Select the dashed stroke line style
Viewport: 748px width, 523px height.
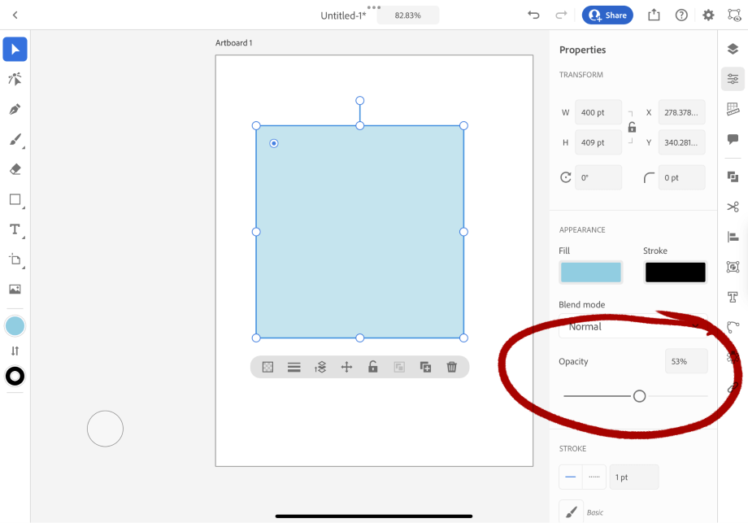click(594, 477)
